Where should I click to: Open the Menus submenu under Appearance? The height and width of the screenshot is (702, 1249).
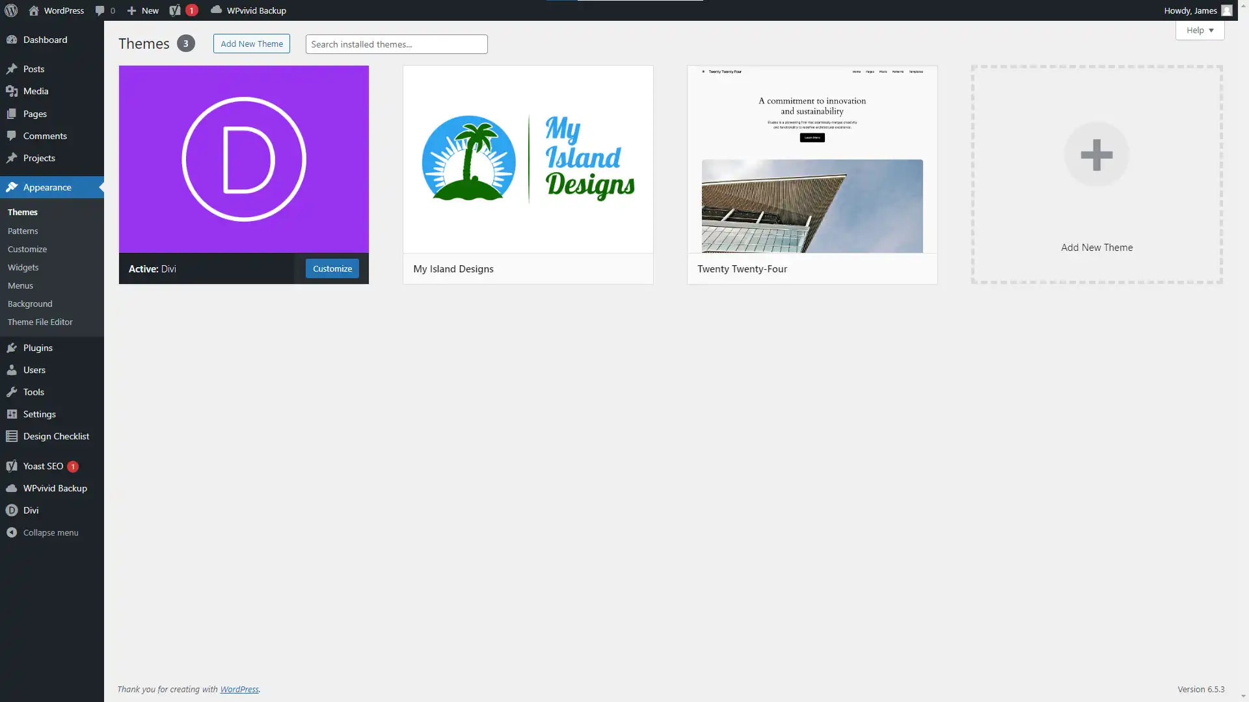(20, 285)
